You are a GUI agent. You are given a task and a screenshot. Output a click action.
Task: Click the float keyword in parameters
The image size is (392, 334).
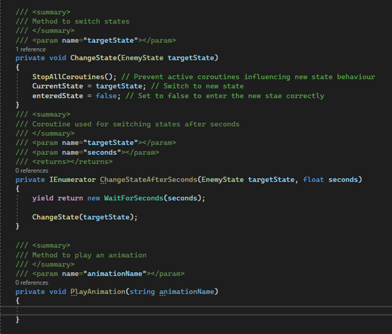click(x=313, y=180)
